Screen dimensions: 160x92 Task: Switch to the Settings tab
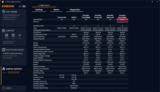pyautogui.click(x=39, y=10)
